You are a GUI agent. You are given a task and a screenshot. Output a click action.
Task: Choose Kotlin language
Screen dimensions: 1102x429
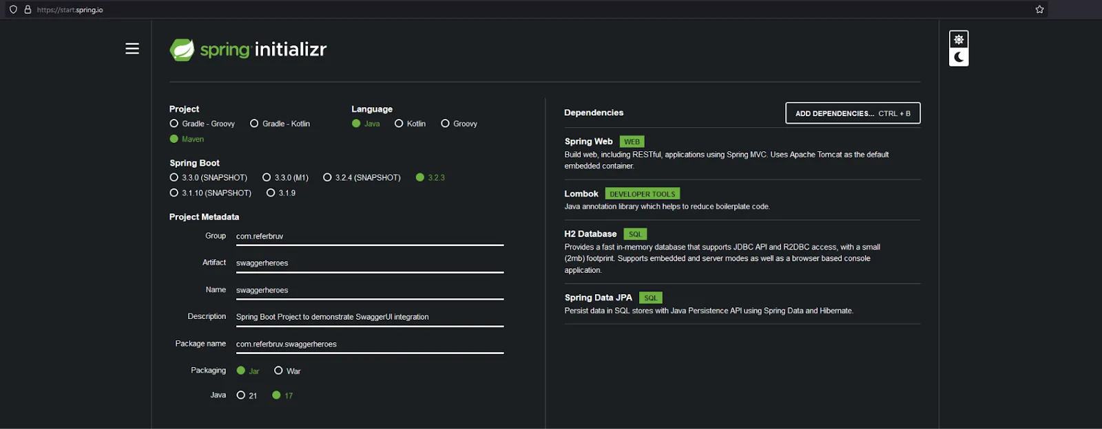tap(410, 124)
